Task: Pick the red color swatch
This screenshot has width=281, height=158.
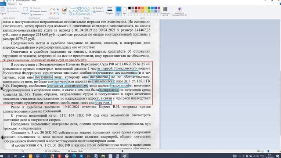Action: pos(139,8)
